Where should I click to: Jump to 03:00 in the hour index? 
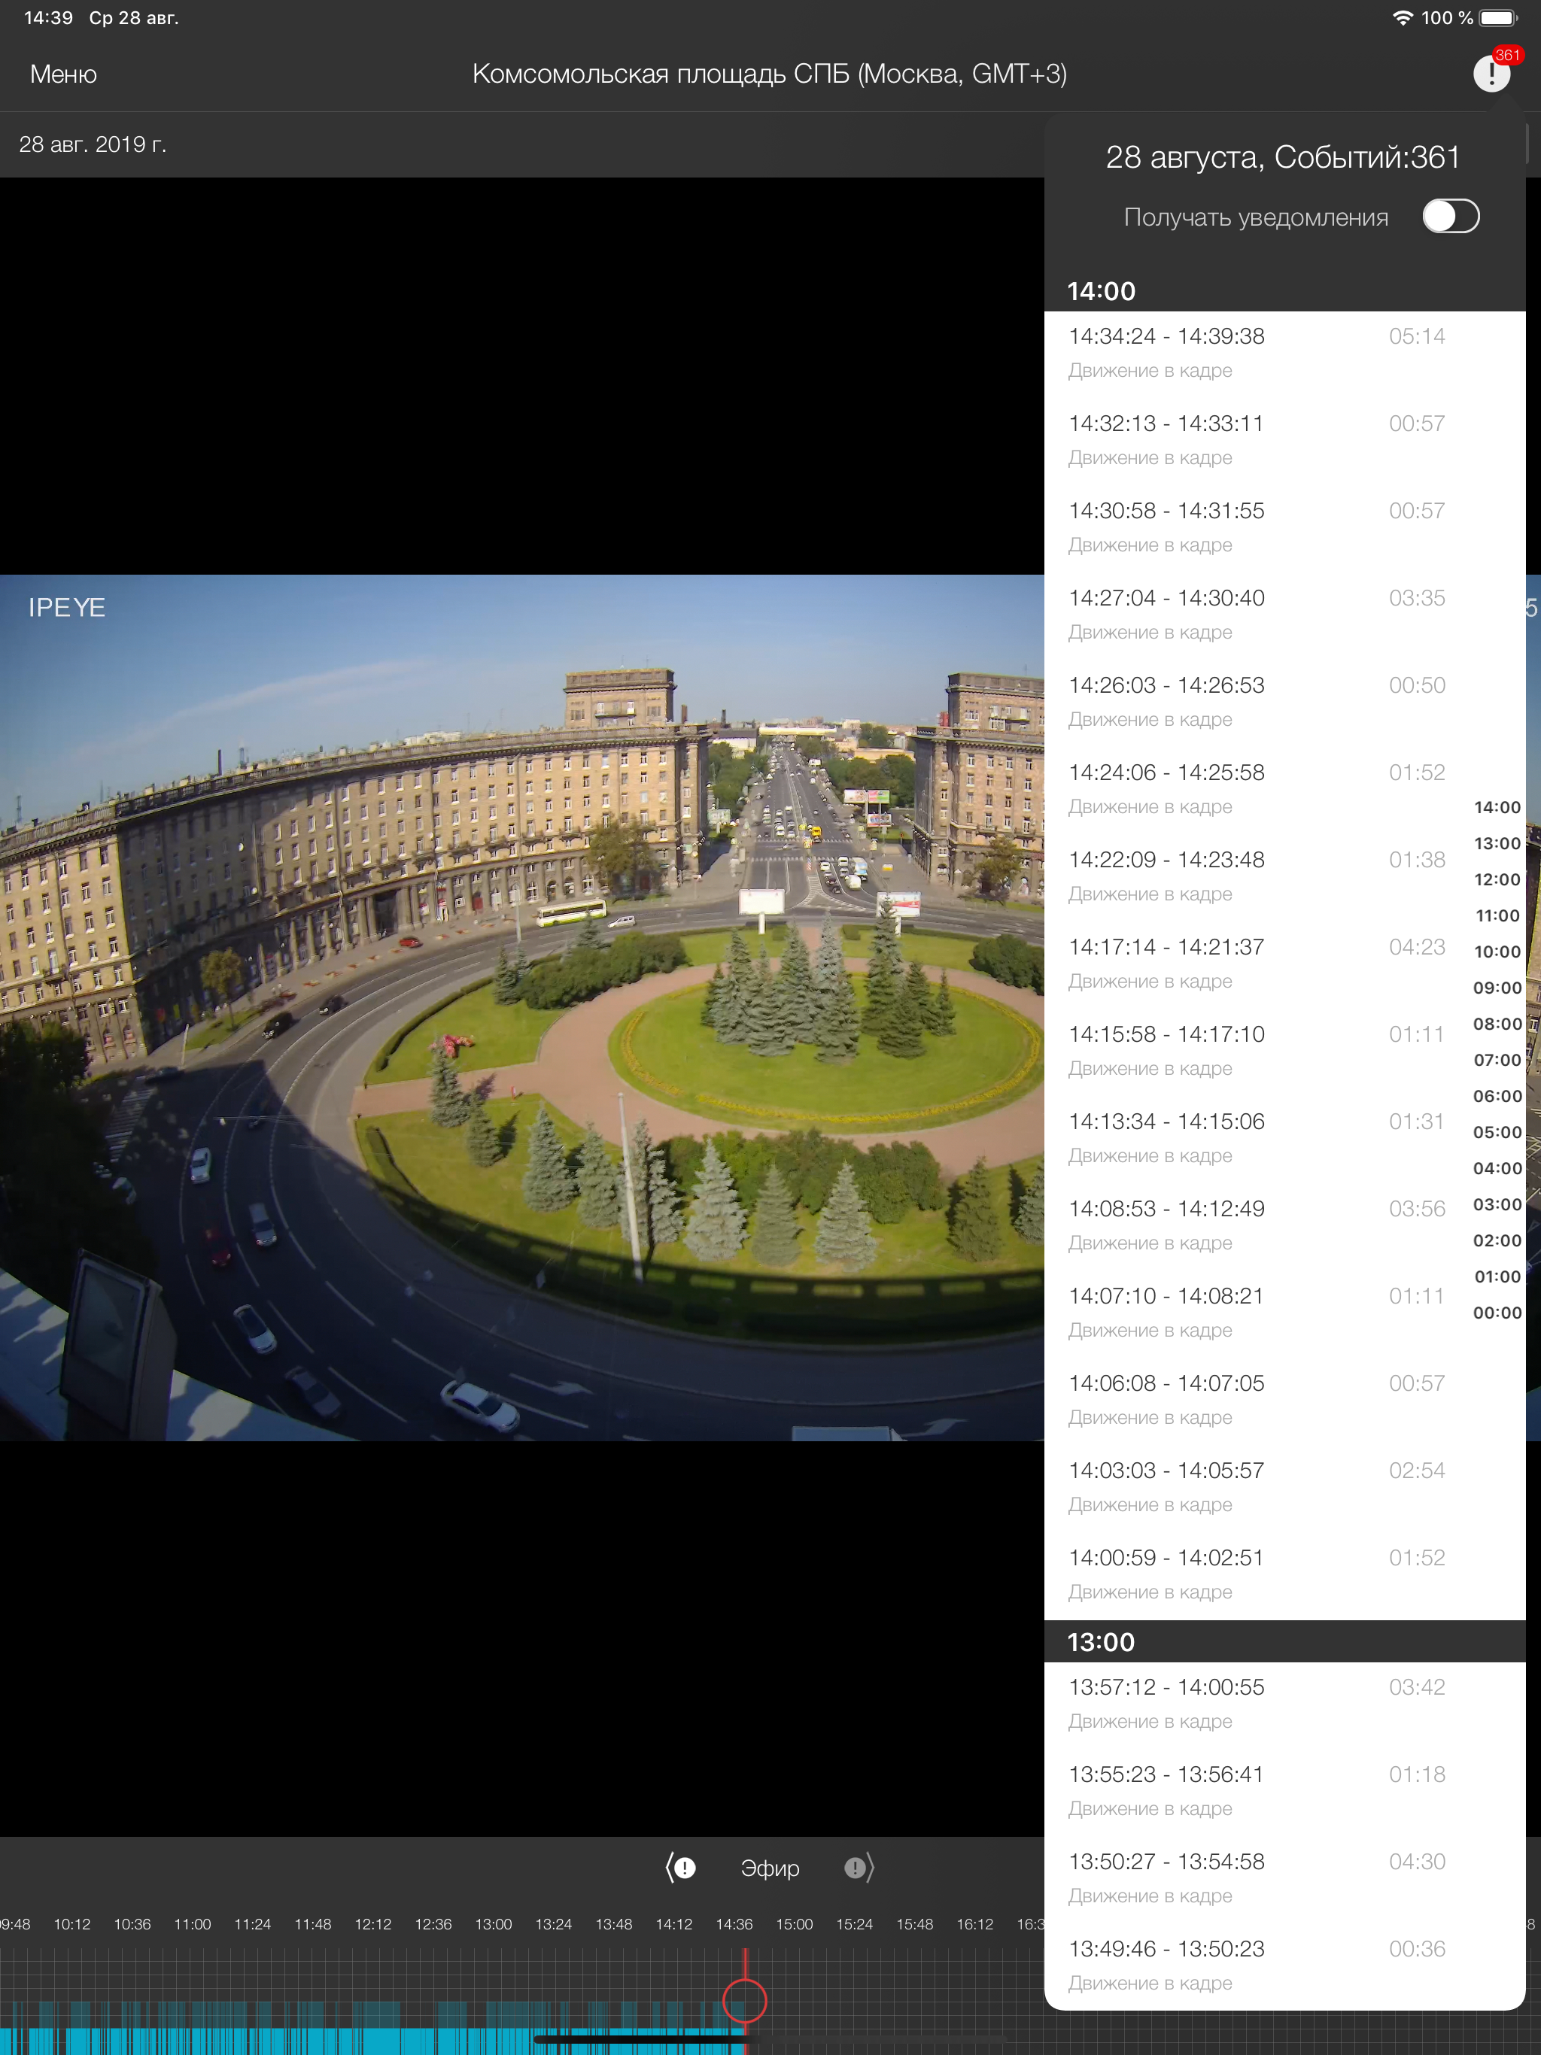coord(1497,1205)
